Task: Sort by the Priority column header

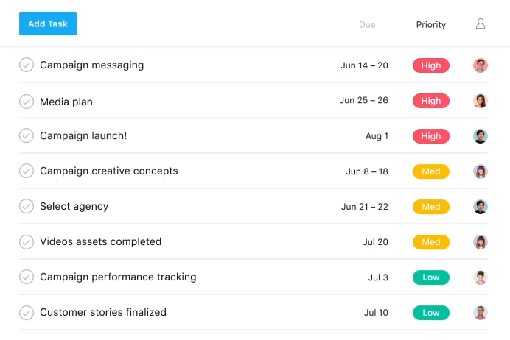Action: pos(431,25)
